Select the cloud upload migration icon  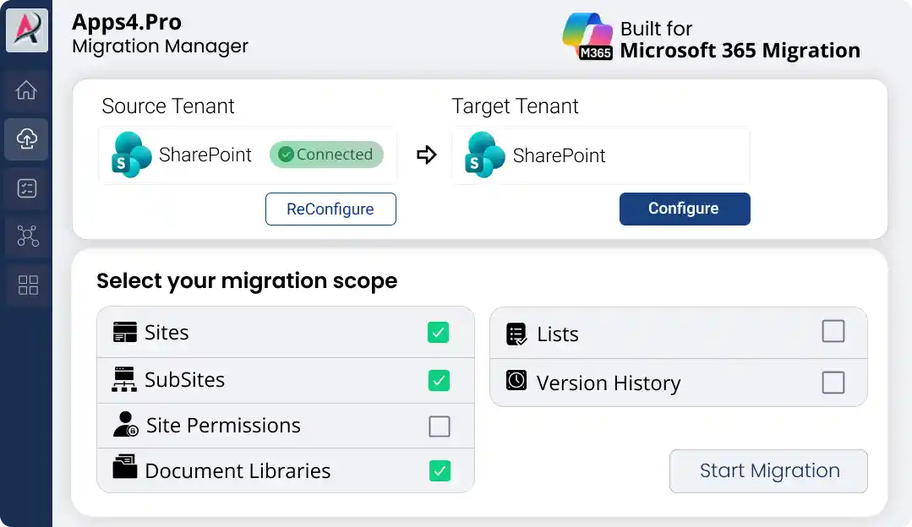[x=26, y=139]
